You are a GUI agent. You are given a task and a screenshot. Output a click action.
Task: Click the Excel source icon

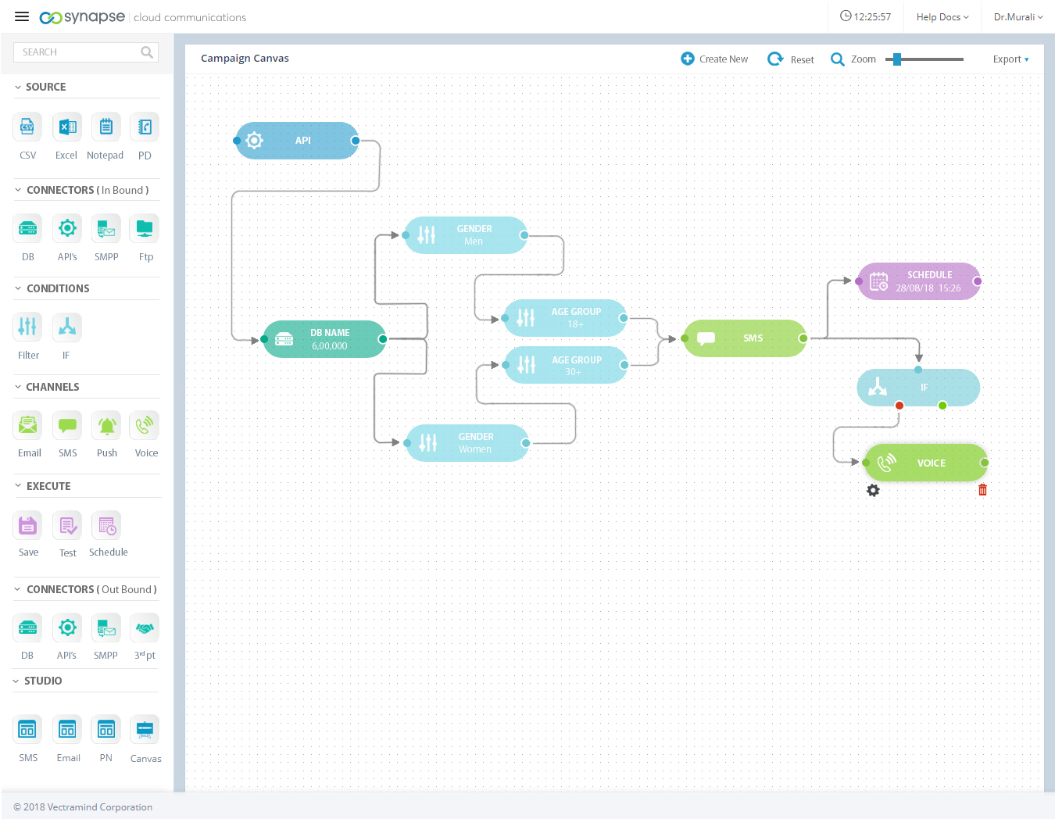pos(67,127)
